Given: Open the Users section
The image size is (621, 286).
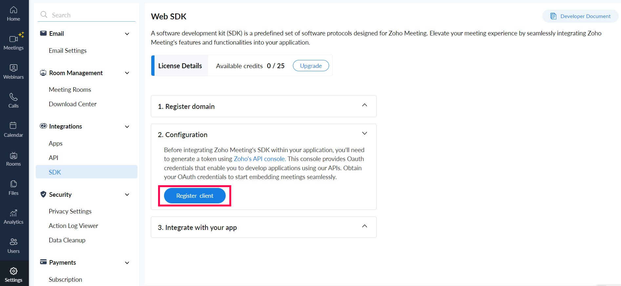Looking at the screenshot, I should [x=13, y=246].
